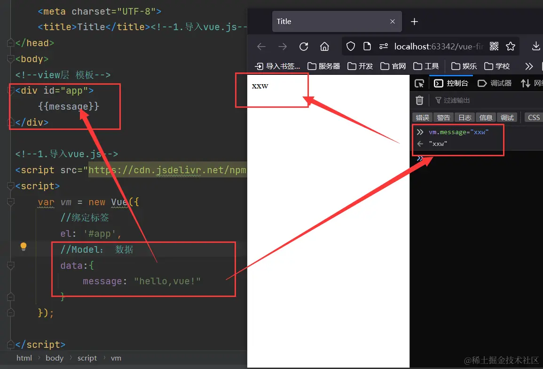Open the 工具 bookmarks folder
543x369 pixels.
point(426,66)
